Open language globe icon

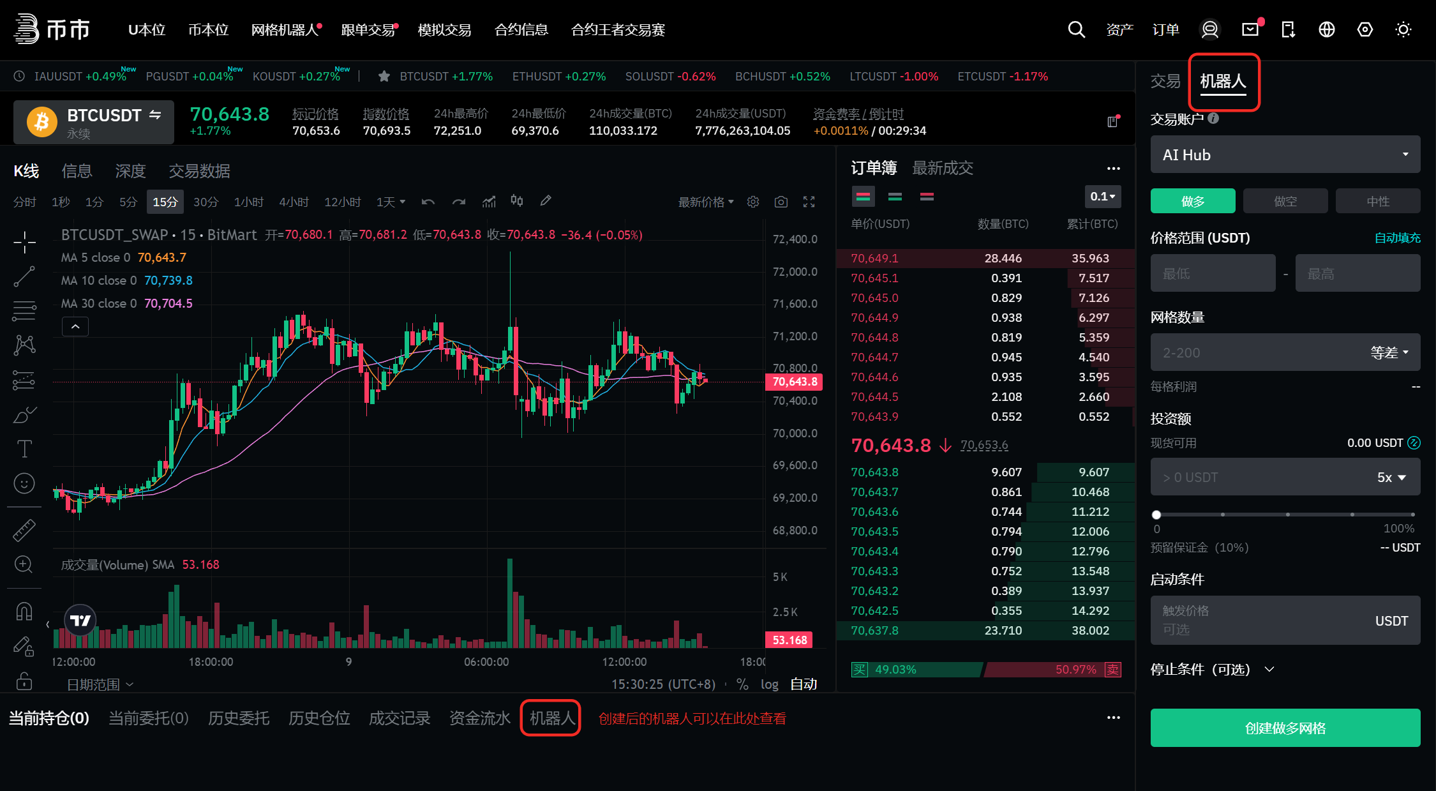1326,29
